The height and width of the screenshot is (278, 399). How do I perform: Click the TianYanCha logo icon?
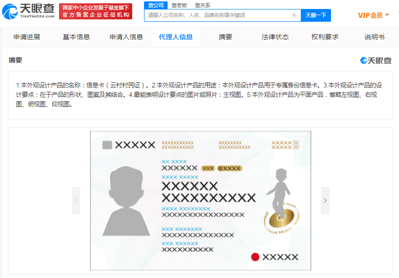tap(9, 11)
